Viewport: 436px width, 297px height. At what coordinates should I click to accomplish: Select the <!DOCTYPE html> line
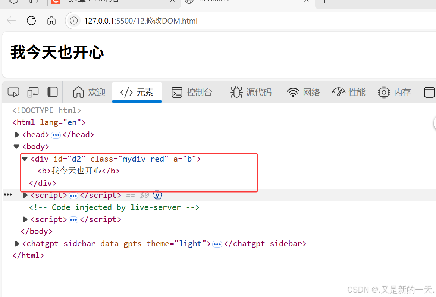click(47, 110)
